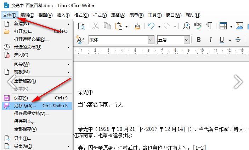
Task: Open the 工具(T) menu
Action: [155, 15]
